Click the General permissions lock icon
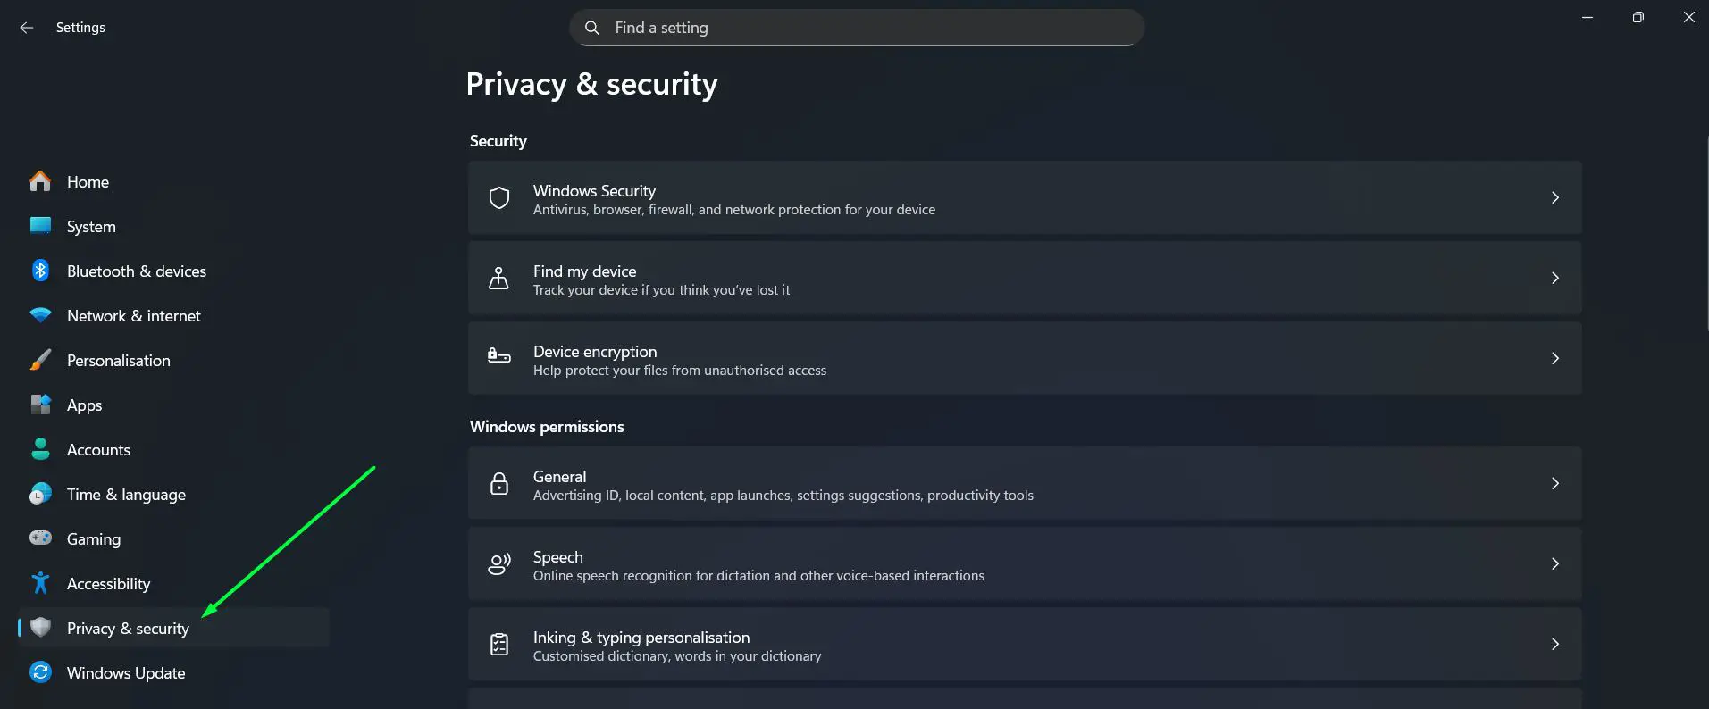The height and width of the screenshot is (709, 1709). [x=498, y=483]
